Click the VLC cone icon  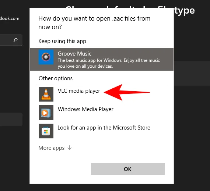click(x=46, y=94)
